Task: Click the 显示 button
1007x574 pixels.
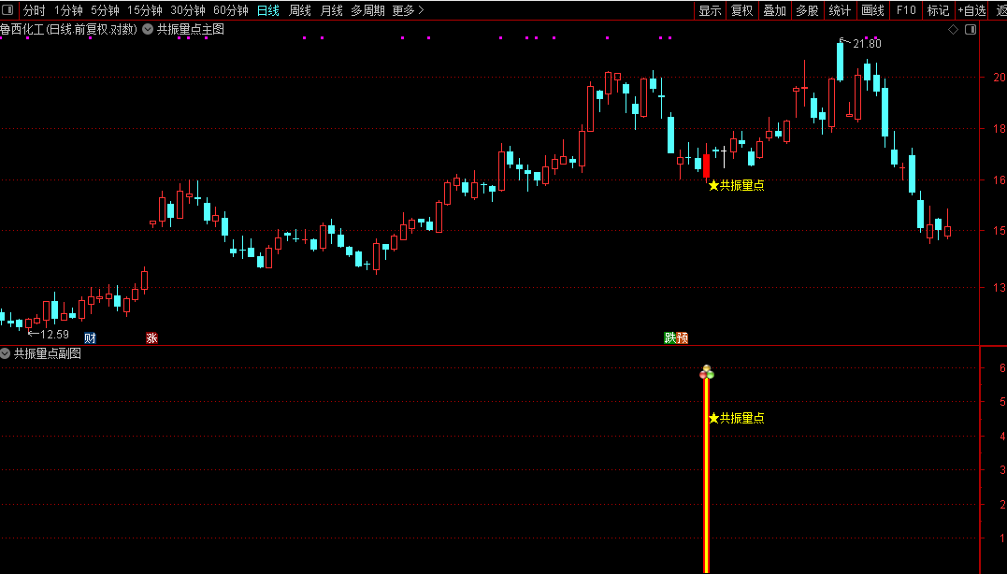Action: click(711, 10)
